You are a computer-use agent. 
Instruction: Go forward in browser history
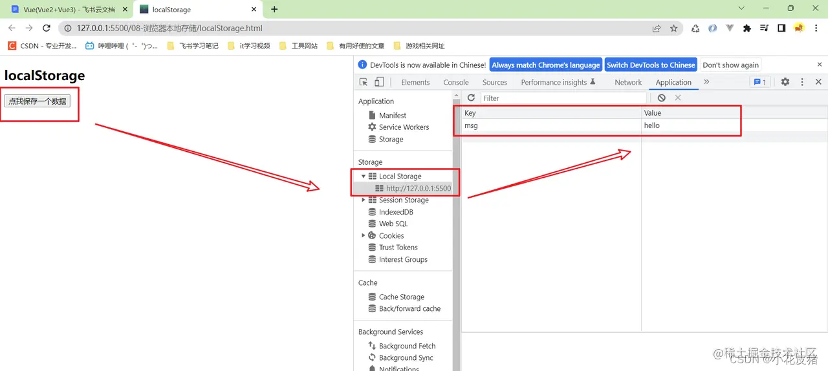pos(29,28)
